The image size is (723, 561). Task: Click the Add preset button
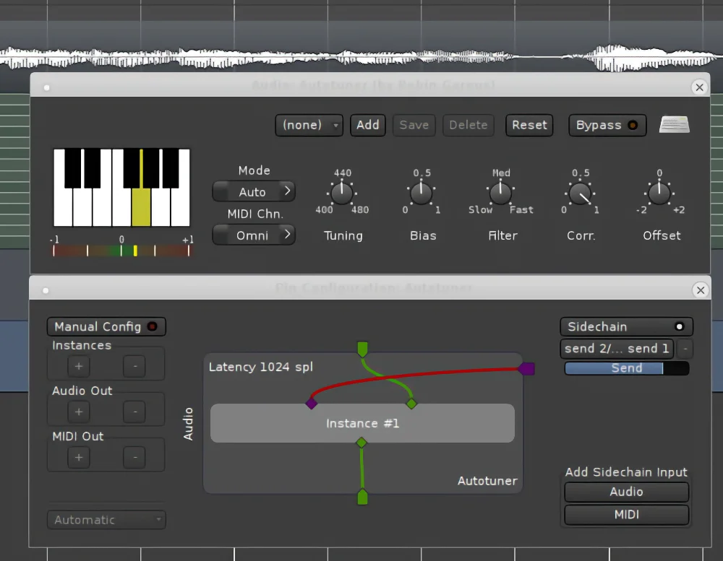(x=367, y=125)
